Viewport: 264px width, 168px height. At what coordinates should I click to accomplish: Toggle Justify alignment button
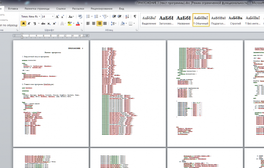tap(105, 24)
